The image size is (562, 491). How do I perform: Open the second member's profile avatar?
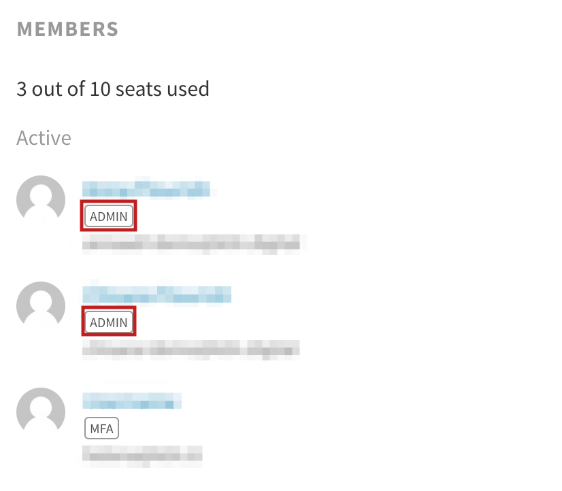(41, 305)
